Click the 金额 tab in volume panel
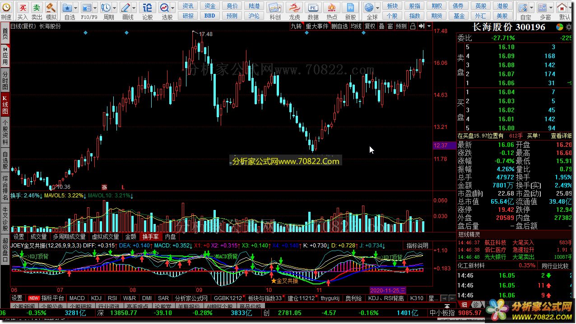This screenshot has height=324, width=576. point(130,237)
